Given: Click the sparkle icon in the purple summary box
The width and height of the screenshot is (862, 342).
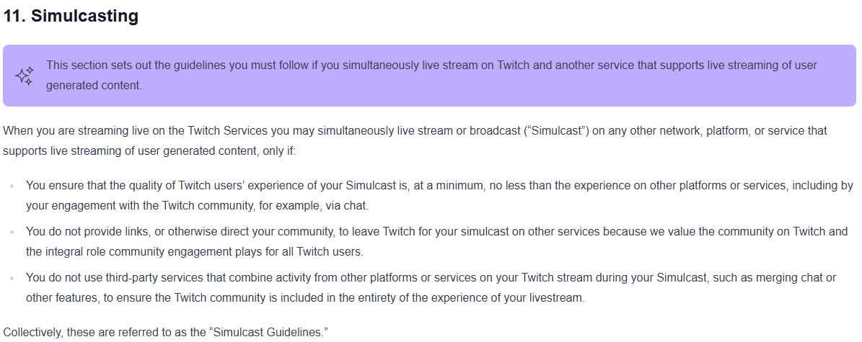Looking at the screenshot, I should [x=25, y=76].
